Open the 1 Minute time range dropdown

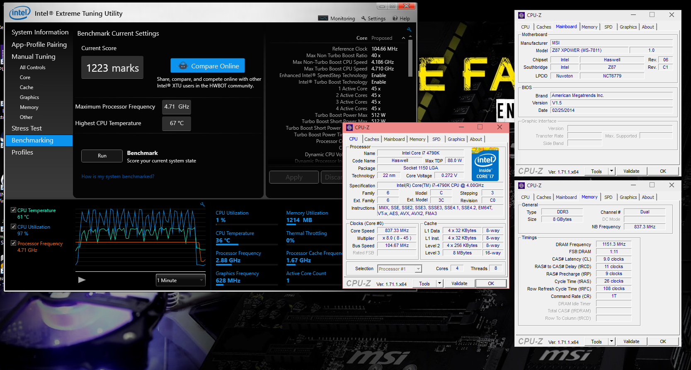pyautogui.click(x=181, y=280)
